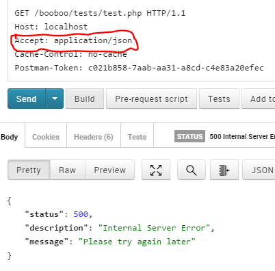
Task: Select the Preview view mode
Action: click(x=110, y=170)
